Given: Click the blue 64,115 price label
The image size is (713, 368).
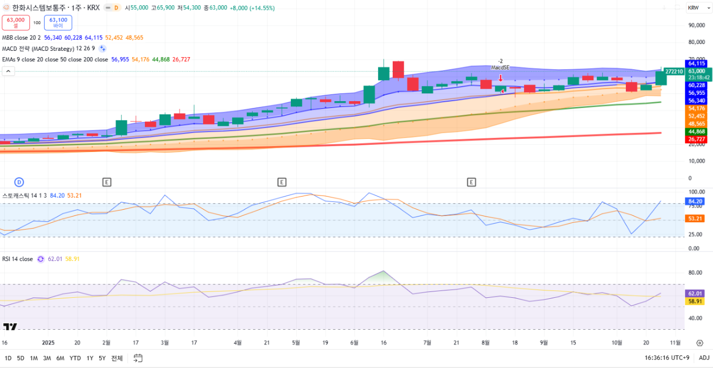Looking at the screenshot, I should click(696, 63).
